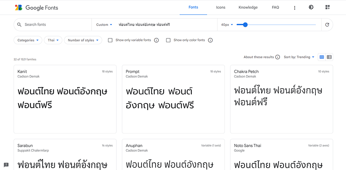The height and width of the screenshot is (170, 346).
Task: Click the font size slider handle
Action: [x=245, y=25]
